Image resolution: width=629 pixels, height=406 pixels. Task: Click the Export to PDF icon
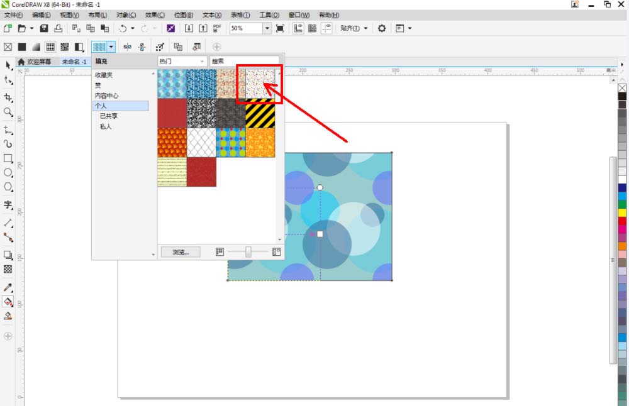[x=217, y=28]
